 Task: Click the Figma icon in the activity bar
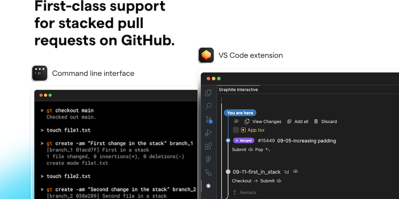point(208,159)
